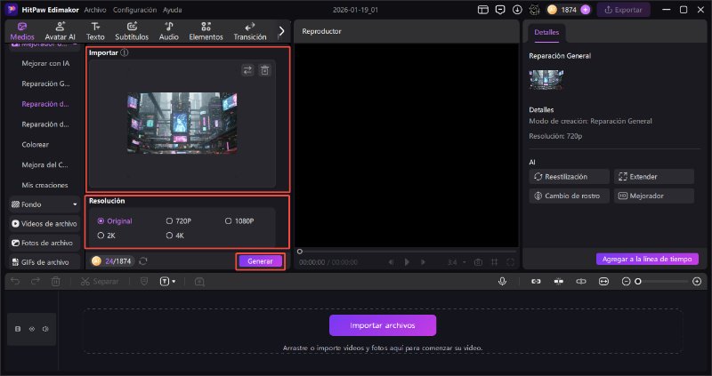Click the Separar scissors tool

(x=100, y=282)
